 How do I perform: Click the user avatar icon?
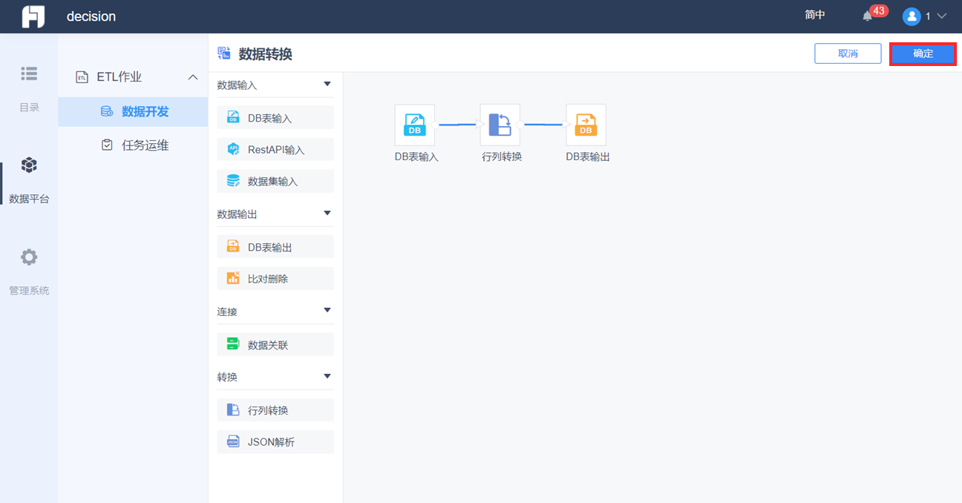pos(912,16)
